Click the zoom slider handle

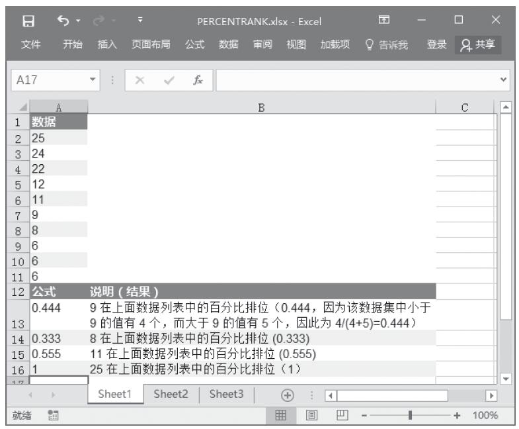tap(413, 414)
